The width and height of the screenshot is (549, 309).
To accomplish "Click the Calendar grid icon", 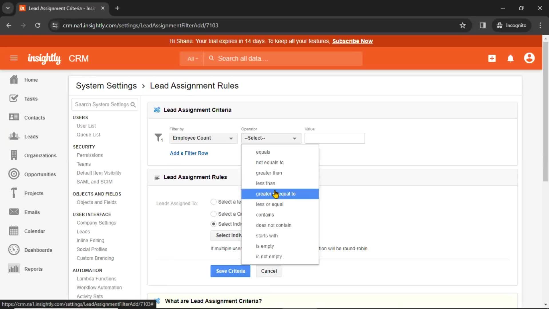I will tap(14, 231).
